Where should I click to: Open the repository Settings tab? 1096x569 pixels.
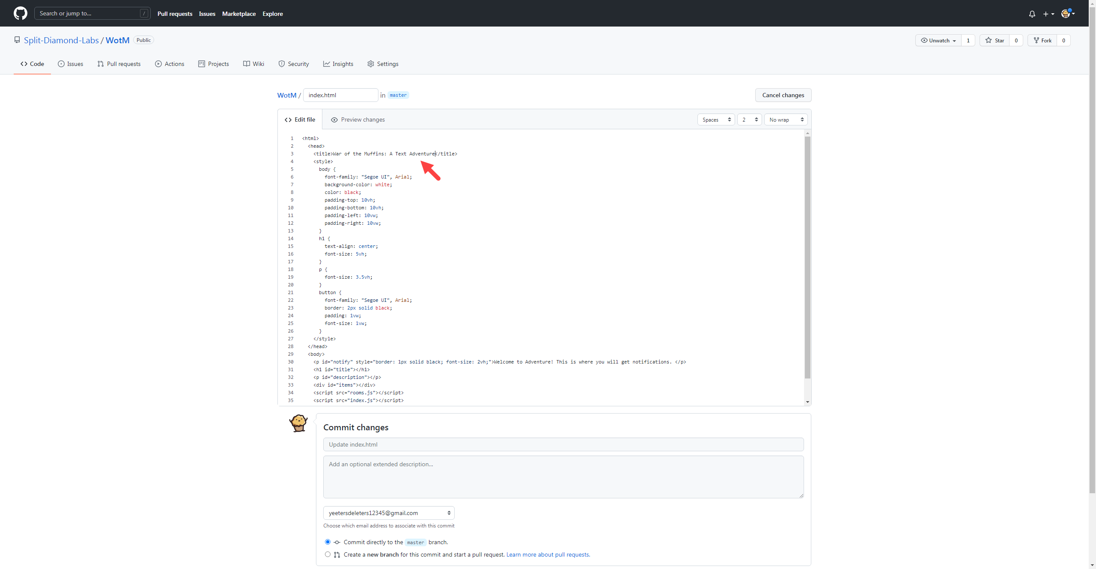click(383, 64)
